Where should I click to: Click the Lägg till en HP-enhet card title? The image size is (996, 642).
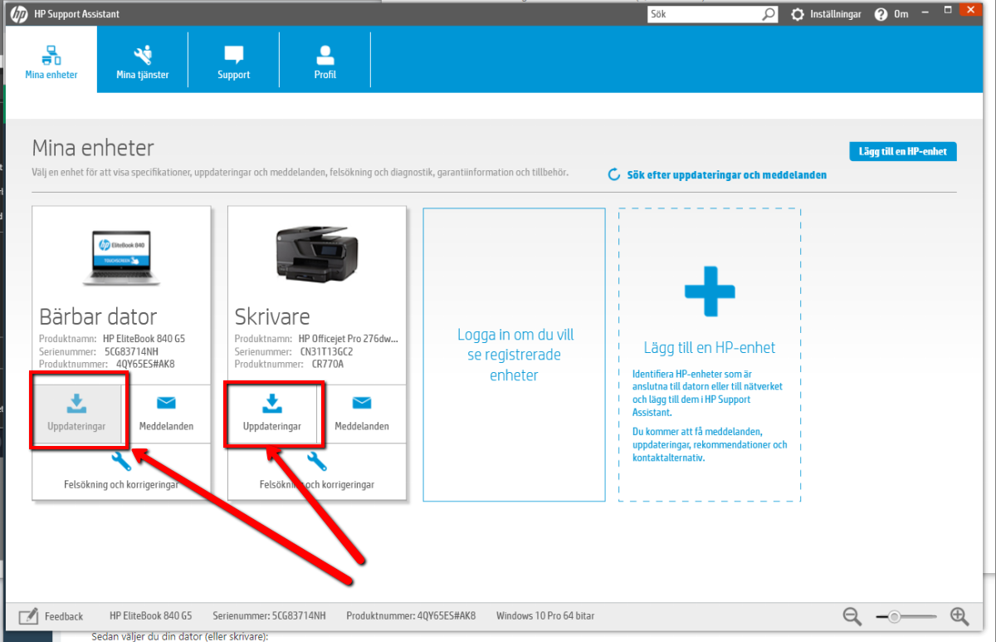tap(710, 347)
